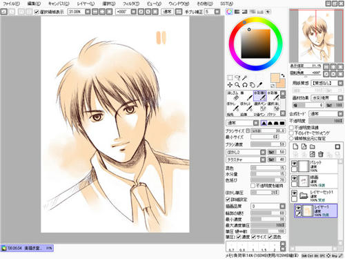
Task: Open the 用紙質感 paper texture dropdown
Action: point(327,83)
